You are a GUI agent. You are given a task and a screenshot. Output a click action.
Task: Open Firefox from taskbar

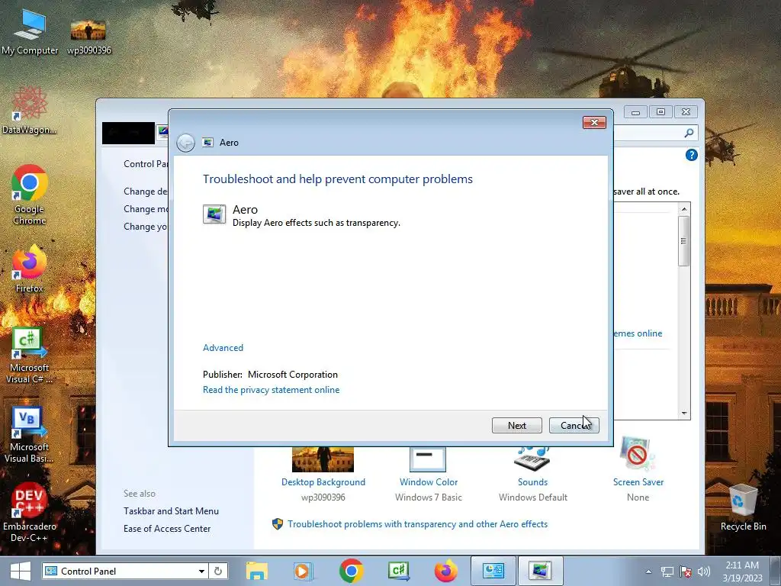(x=445, y=571)
